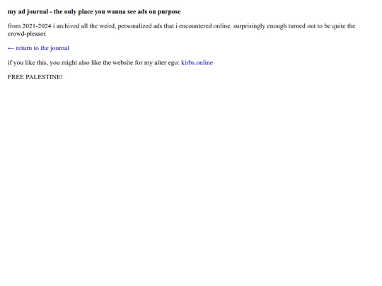Click the word 'crowd-pleaser' in the paragraph

pos(27,34)
